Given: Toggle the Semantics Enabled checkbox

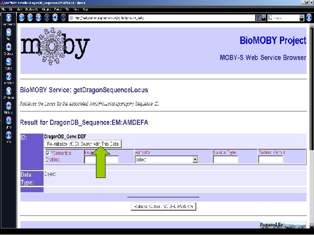Looking at the screenshot, I should click(x=48, y=153).
